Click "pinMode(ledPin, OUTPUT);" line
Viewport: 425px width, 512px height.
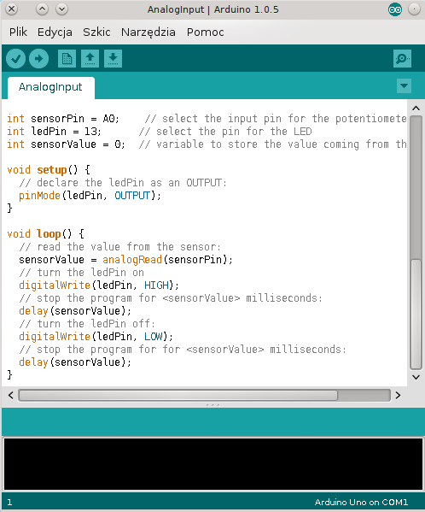coord(90,196)
